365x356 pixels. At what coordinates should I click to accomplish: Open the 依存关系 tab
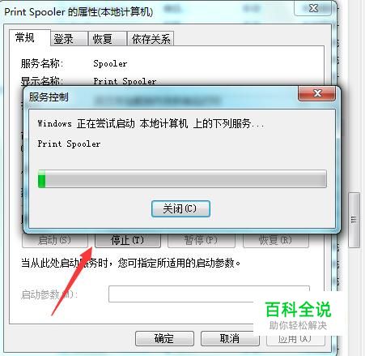(x=151, y=39)
